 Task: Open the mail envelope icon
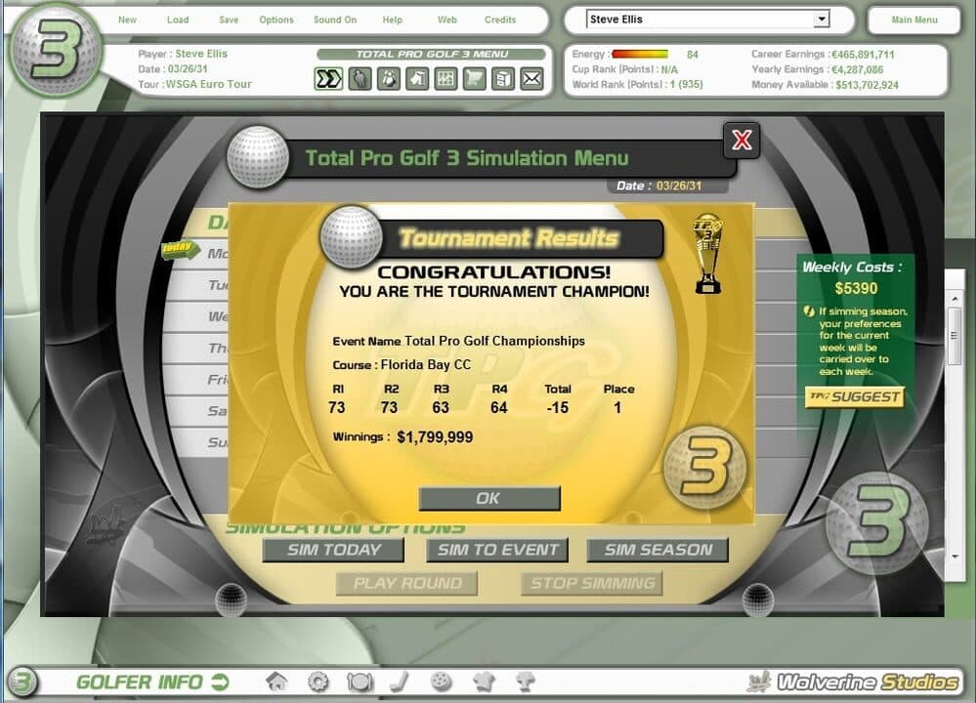coord(531,79)
